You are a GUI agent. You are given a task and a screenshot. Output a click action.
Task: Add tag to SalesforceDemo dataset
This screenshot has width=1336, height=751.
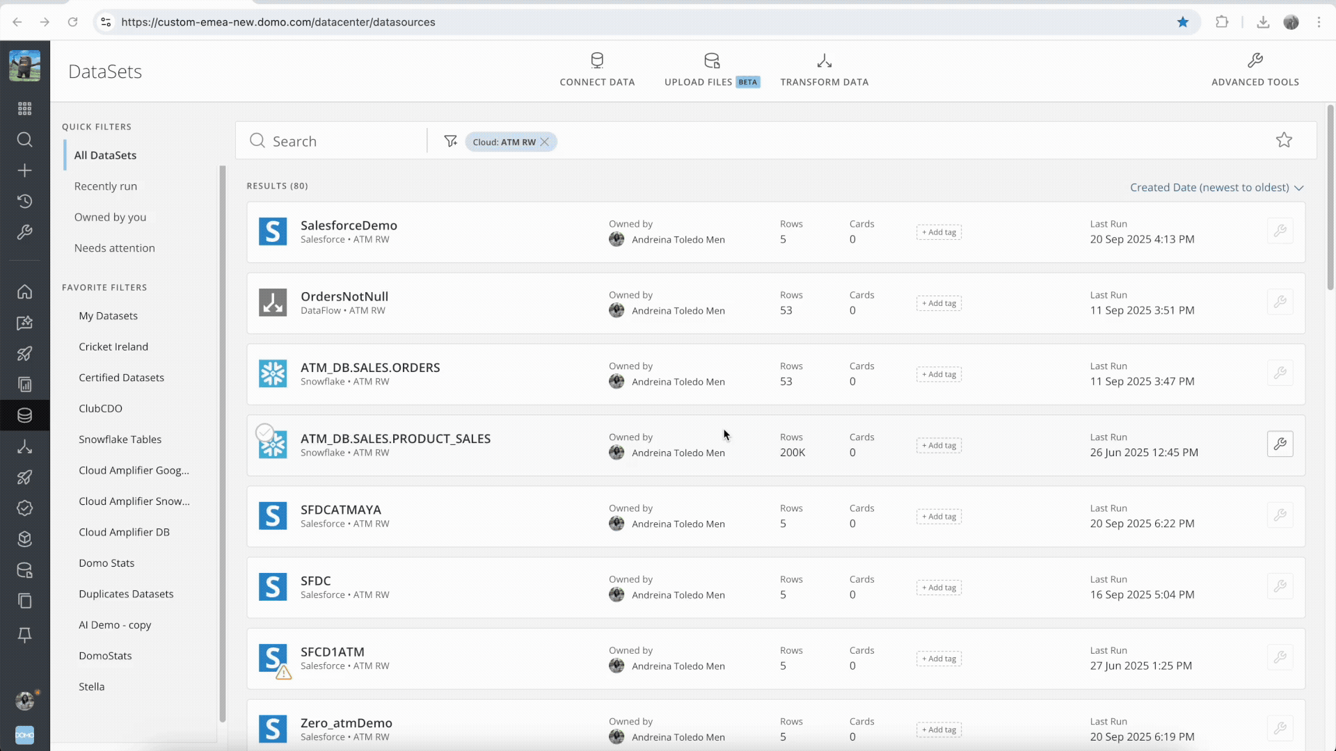pyautogui.click(x=939, y=232)
